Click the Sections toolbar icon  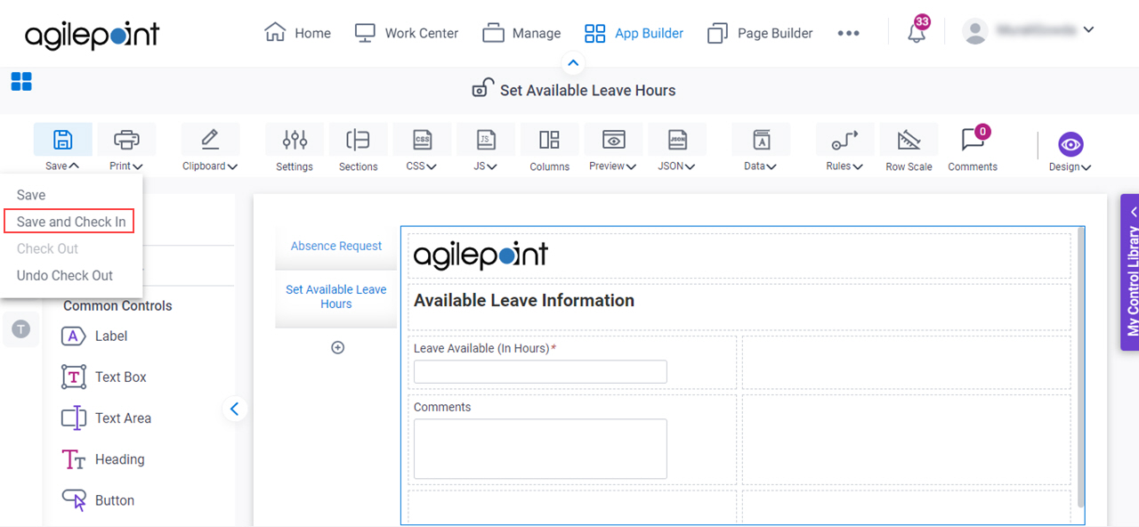pos(358,140)
